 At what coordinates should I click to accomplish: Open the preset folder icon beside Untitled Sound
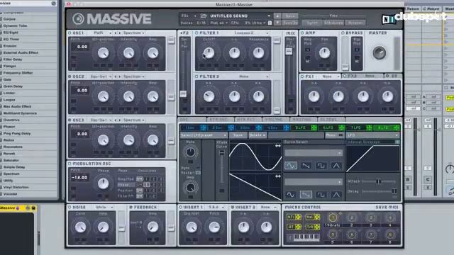click(x=204, y=16)
